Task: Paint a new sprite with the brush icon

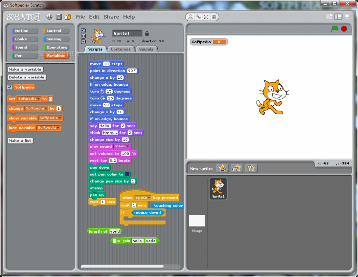Action: click(x=222, y=168)
